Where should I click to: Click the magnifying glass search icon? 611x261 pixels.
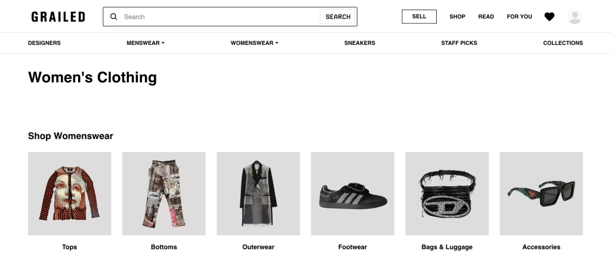coord(114,17)
